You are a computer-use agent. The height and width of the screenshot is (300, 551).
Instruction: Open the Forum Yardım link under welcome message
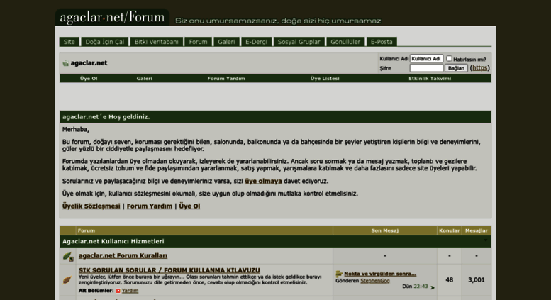[x=150, y=206]
